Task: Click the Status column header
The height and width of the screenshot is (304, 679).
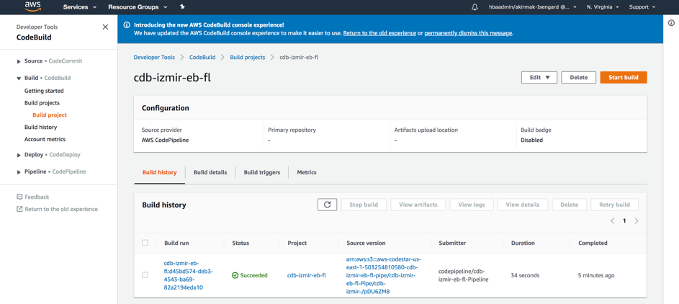Action: 240,243
